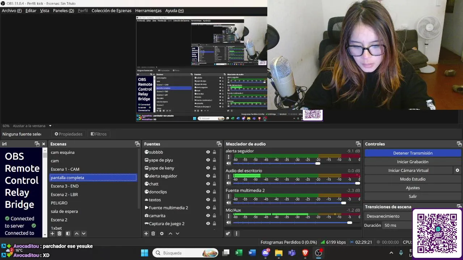Viewport: 463px width, 260px height.
Task: Hide the alerta seguidor source
Action: point(208,176)
